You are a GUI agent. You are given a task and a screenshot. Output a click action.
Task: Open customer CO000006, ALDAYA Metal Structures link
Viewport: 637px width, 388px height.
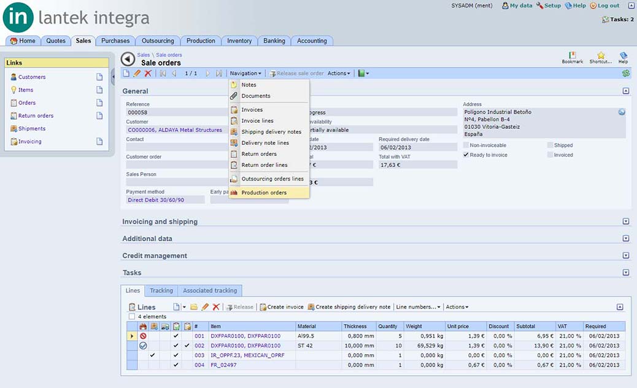175,130
